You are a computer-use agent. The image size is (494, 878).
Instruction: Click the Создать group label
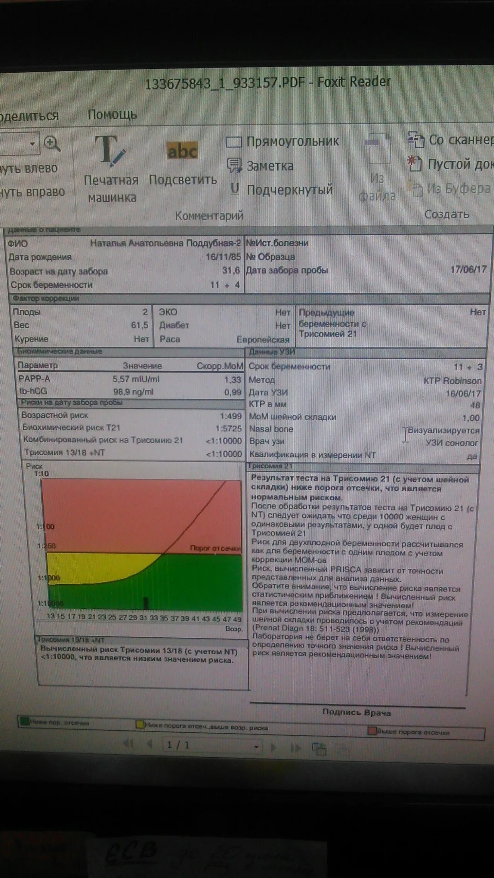[447, 214]
